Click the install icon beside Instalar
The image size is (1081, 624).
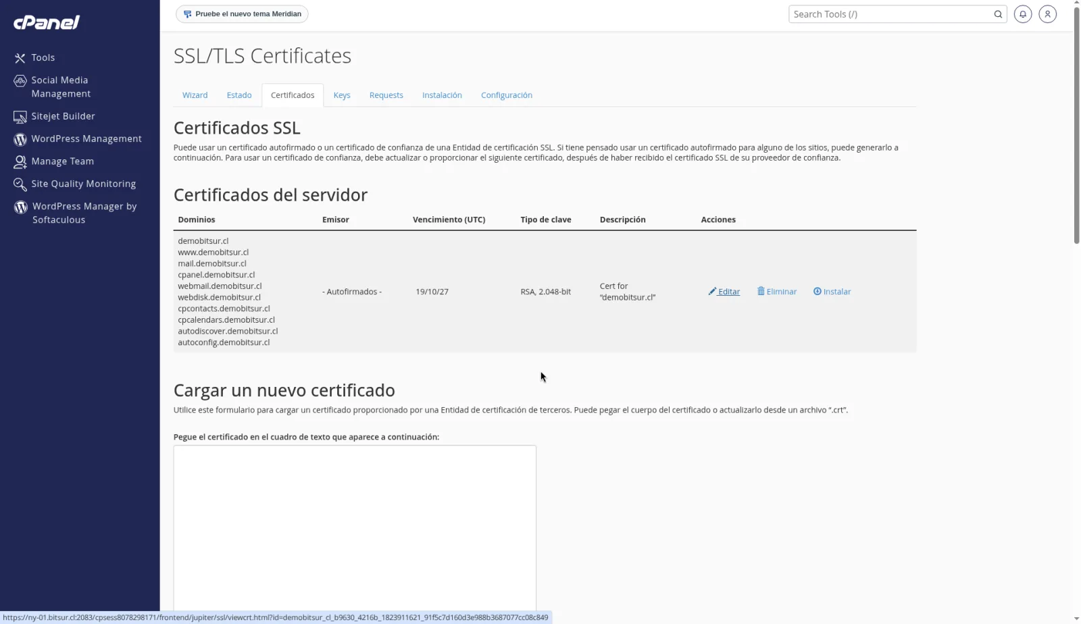click(818, 291)
